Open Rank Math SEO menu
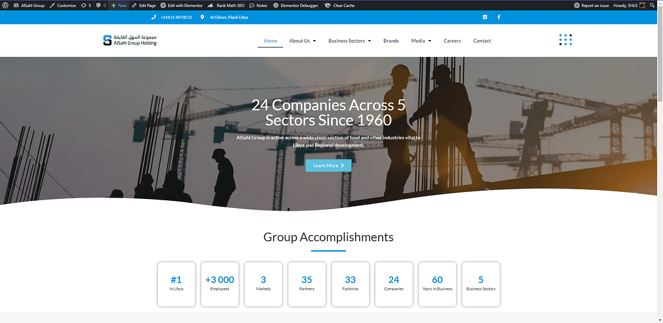 pyautogui.click(x=227, y=5)
